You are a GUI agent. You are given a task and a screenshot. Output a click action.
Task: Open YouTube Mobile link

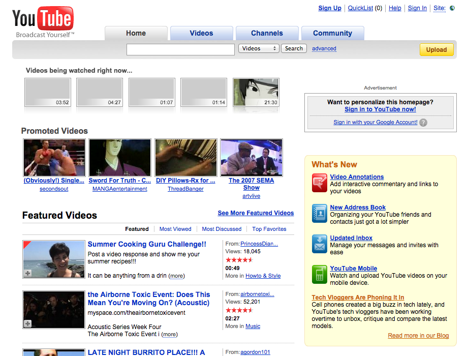click(x=353, y=268)
